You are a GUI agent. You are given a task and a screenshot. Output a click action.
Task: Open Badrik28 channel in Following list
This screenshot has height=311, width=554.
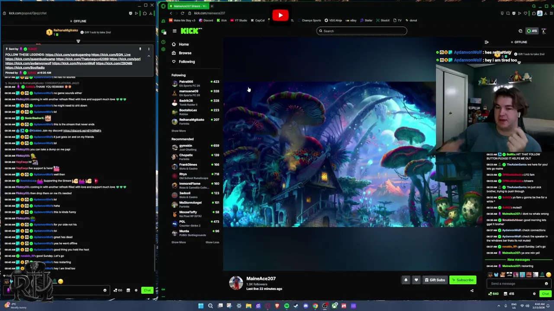(195, 102)
